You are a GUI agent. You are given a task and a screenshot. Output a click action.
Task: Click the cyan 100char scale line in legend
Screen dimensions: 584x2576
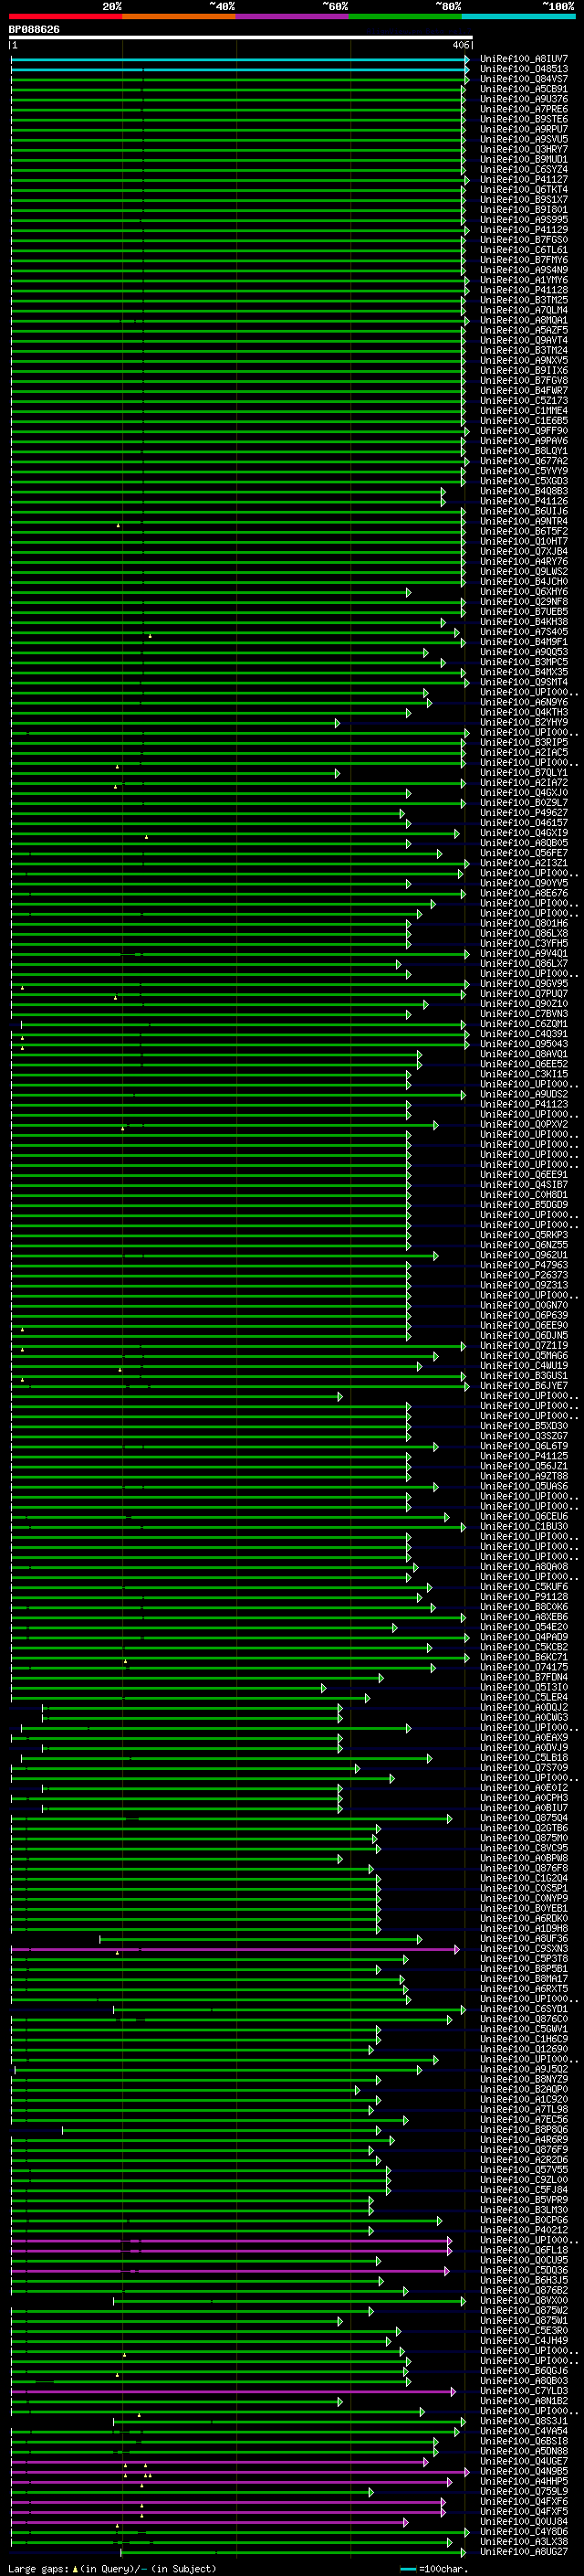[408, 2569]
